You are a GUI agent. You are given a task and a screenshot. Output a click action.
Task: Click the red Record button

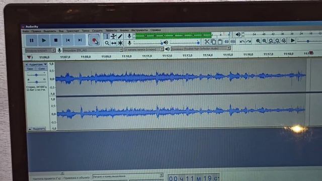(94, 40)
